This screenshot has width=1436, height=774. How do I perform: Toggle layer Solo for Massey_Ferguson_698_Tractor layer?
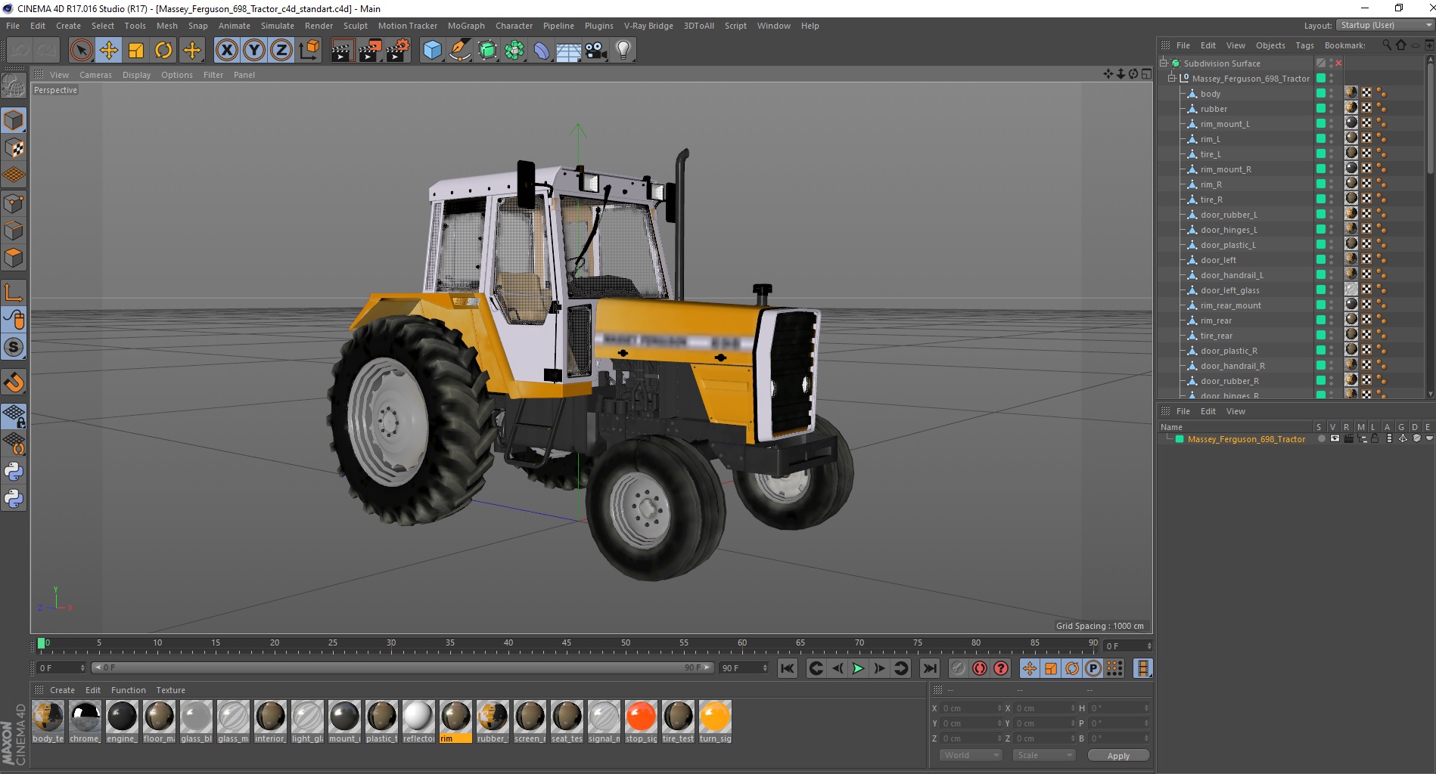pos(1321,439)
